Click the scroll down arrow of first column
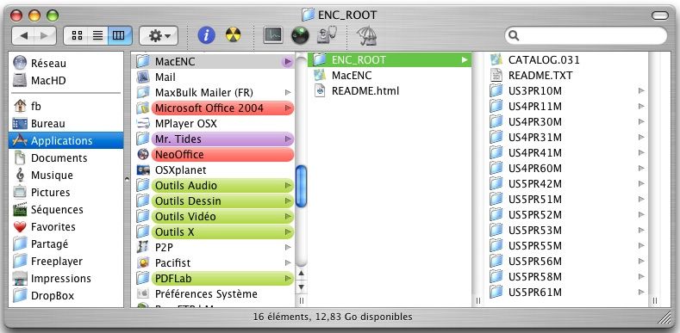 (x=302, y=287)
